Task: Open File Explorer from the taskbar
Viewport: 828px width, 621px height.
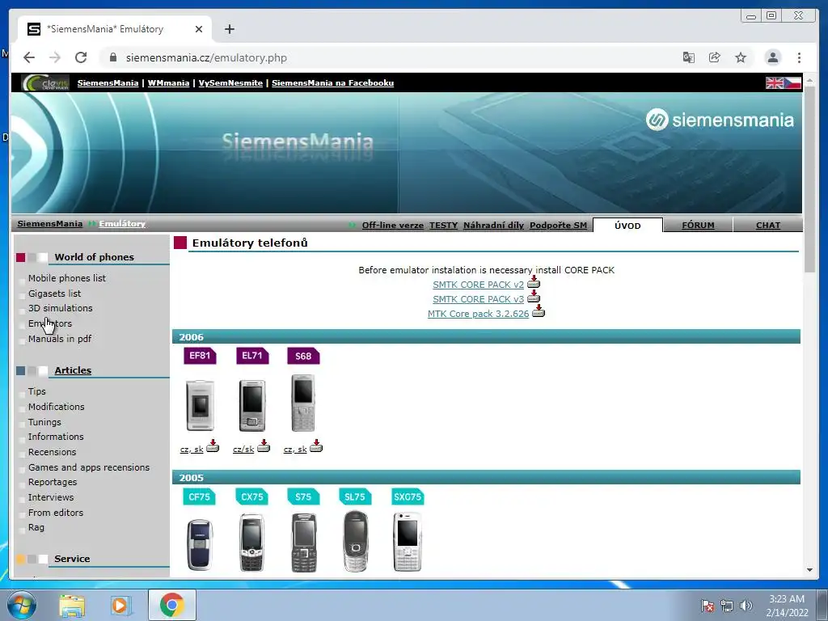Action: tap(72, 606)
